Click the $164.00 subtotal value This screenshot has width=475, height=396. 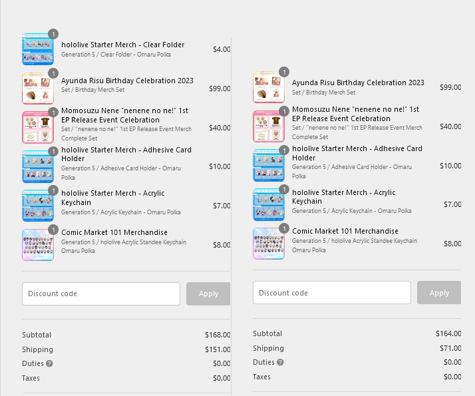(448, 333)
